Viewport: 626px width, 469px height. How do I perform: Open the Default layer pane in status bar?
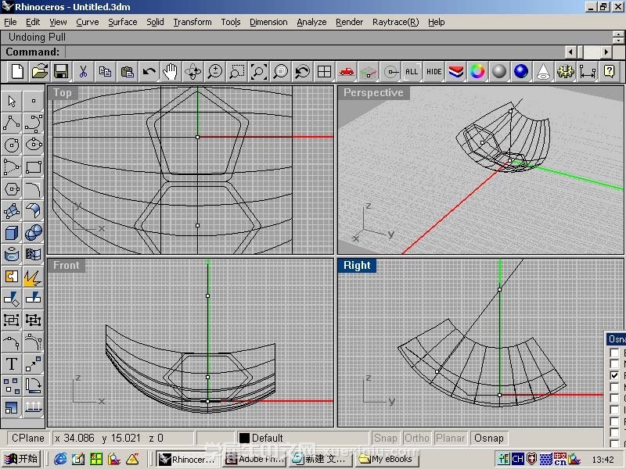click(302, 439)
